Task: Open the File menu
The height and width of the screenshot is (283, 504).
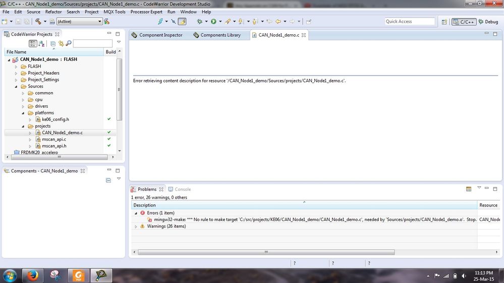Action: [6, 12]
